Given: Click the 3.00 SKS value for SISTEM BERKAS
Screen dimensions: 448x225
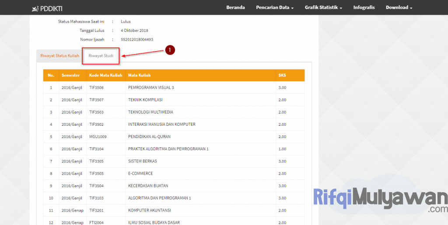Looking at the screenshot, I should coord(282,161).
